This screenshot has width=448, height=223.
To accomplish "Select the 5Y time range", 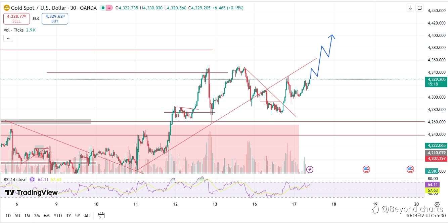I will point(78,216).
